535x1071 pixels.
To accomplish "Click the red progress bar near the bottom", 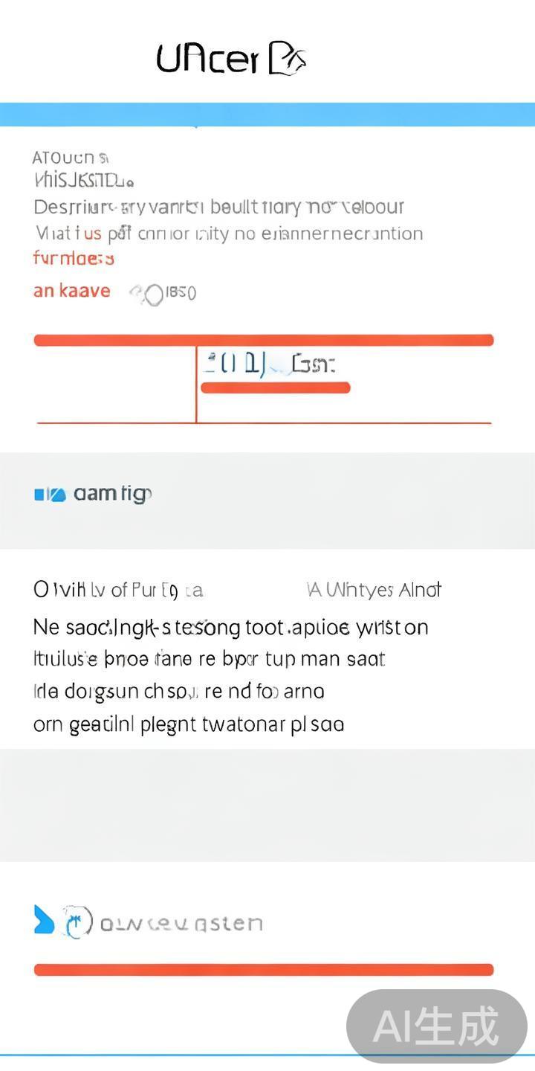I will point(264,970).
